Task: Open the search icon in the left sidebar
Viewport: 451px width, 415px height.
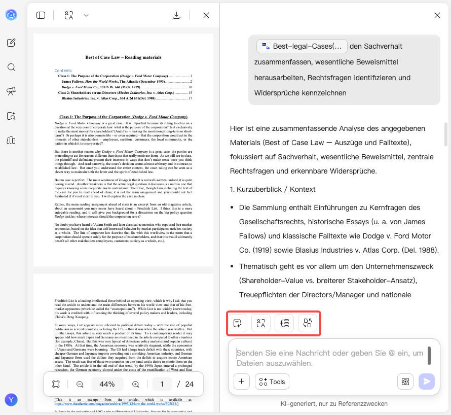Action: coord(11,67)
